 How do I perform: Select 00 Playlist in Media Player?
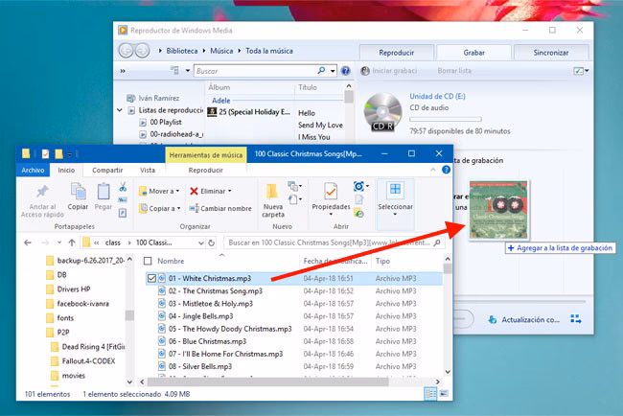(160, 122)
